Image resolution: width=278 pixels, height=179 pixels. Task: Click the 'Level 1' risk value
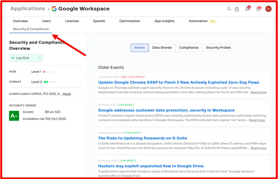click(x=36, y=72)
